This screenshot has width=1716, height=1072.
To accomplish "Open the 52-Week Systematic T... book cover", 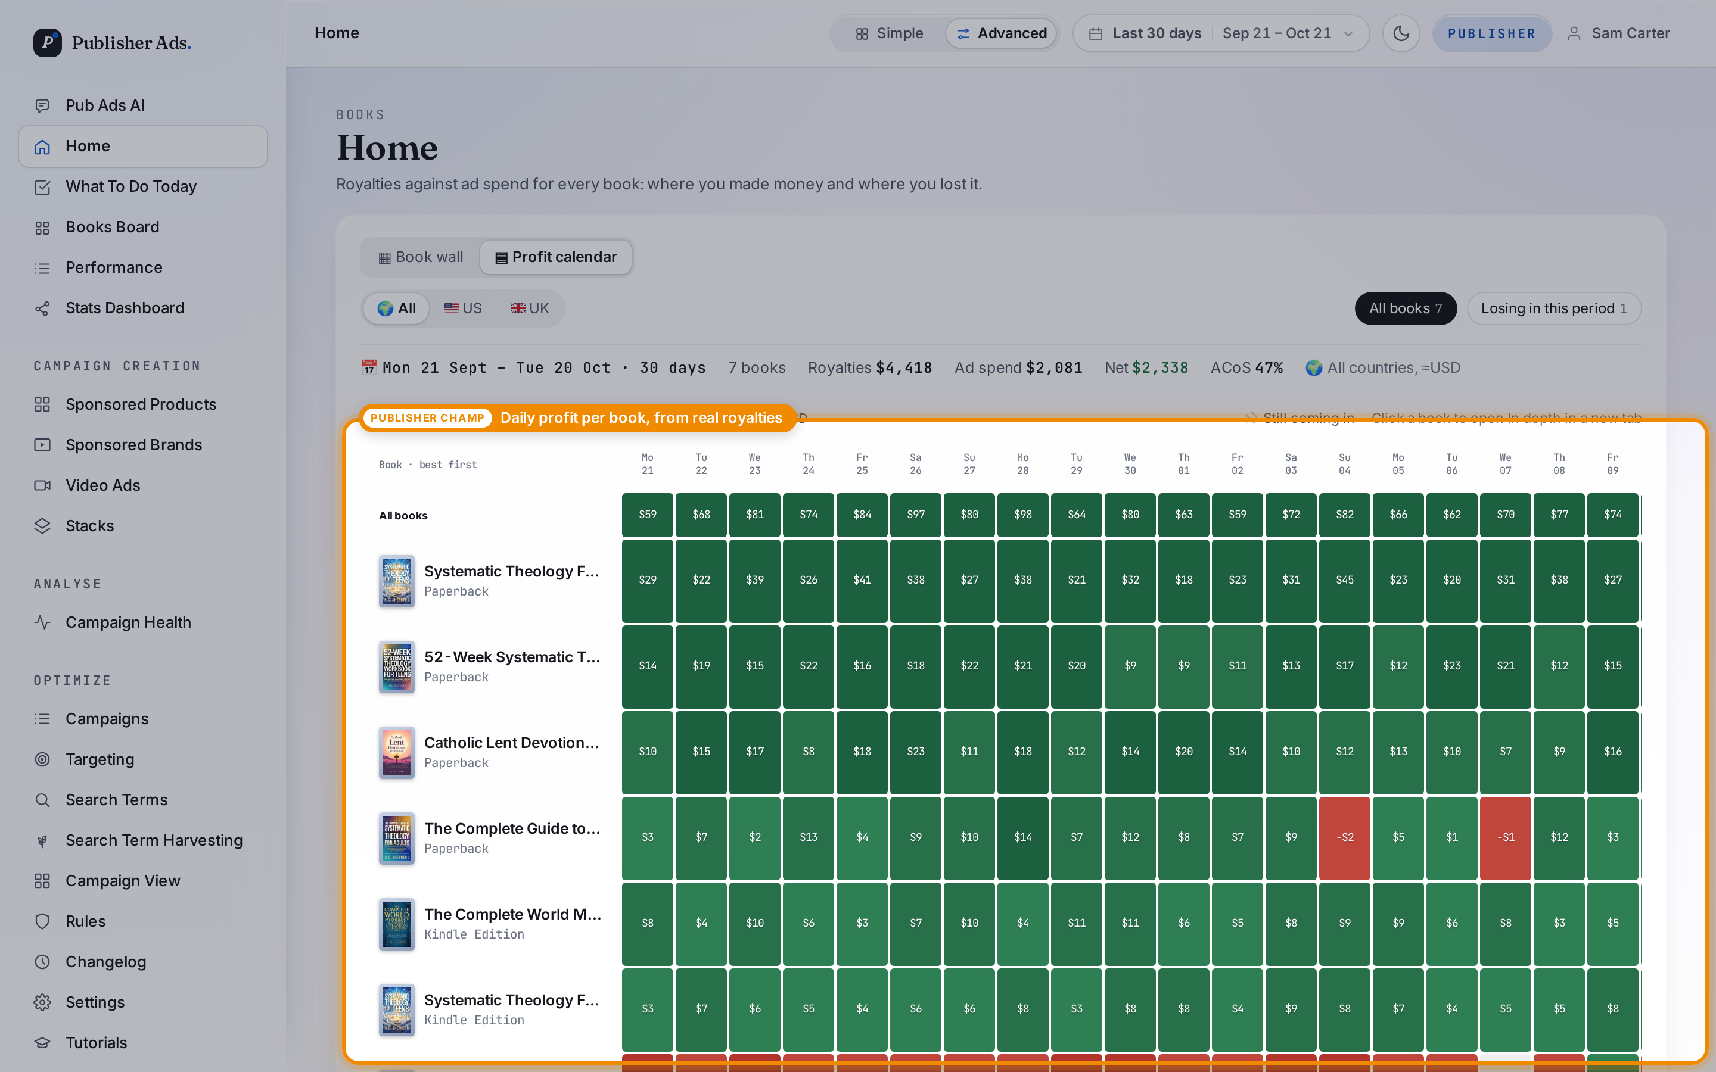I will [x=396, y=666].
